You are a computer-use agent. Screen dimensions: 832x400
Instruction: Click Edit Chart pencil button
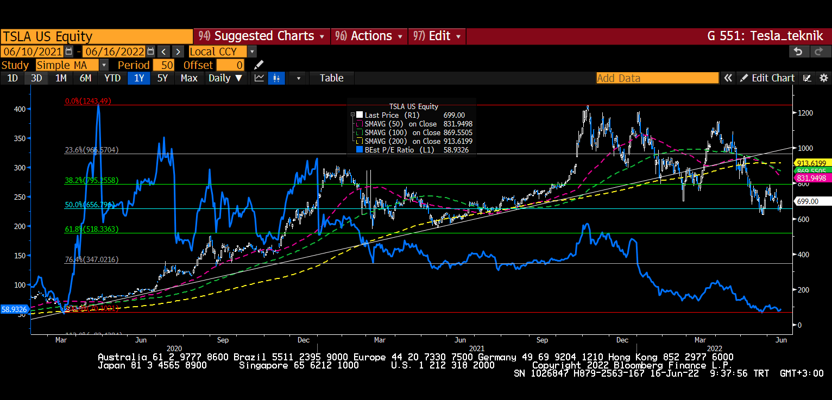767,78
